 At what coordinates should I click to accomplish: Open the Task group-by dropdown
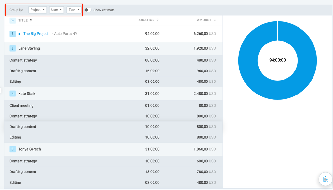pyautogui.click(x=74, y=10)
